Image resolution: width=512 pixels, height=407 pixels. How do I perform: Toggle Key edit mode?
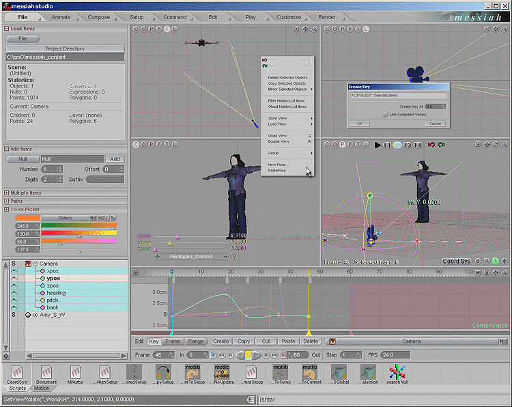154,341
